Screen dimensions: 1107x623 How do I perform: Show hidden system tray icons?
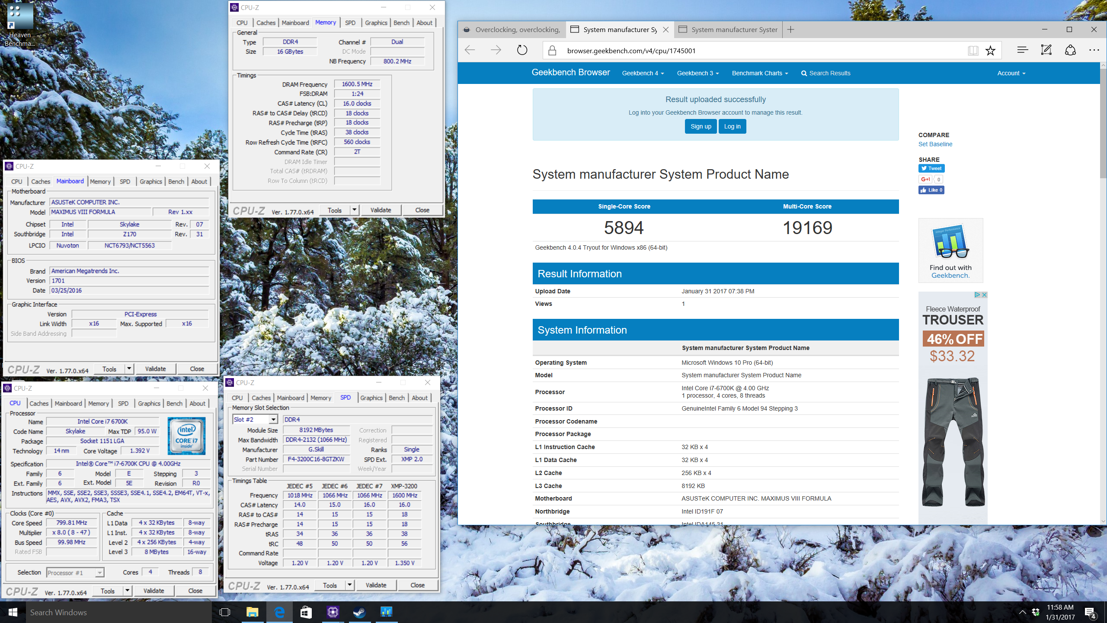coord(1022,612)
